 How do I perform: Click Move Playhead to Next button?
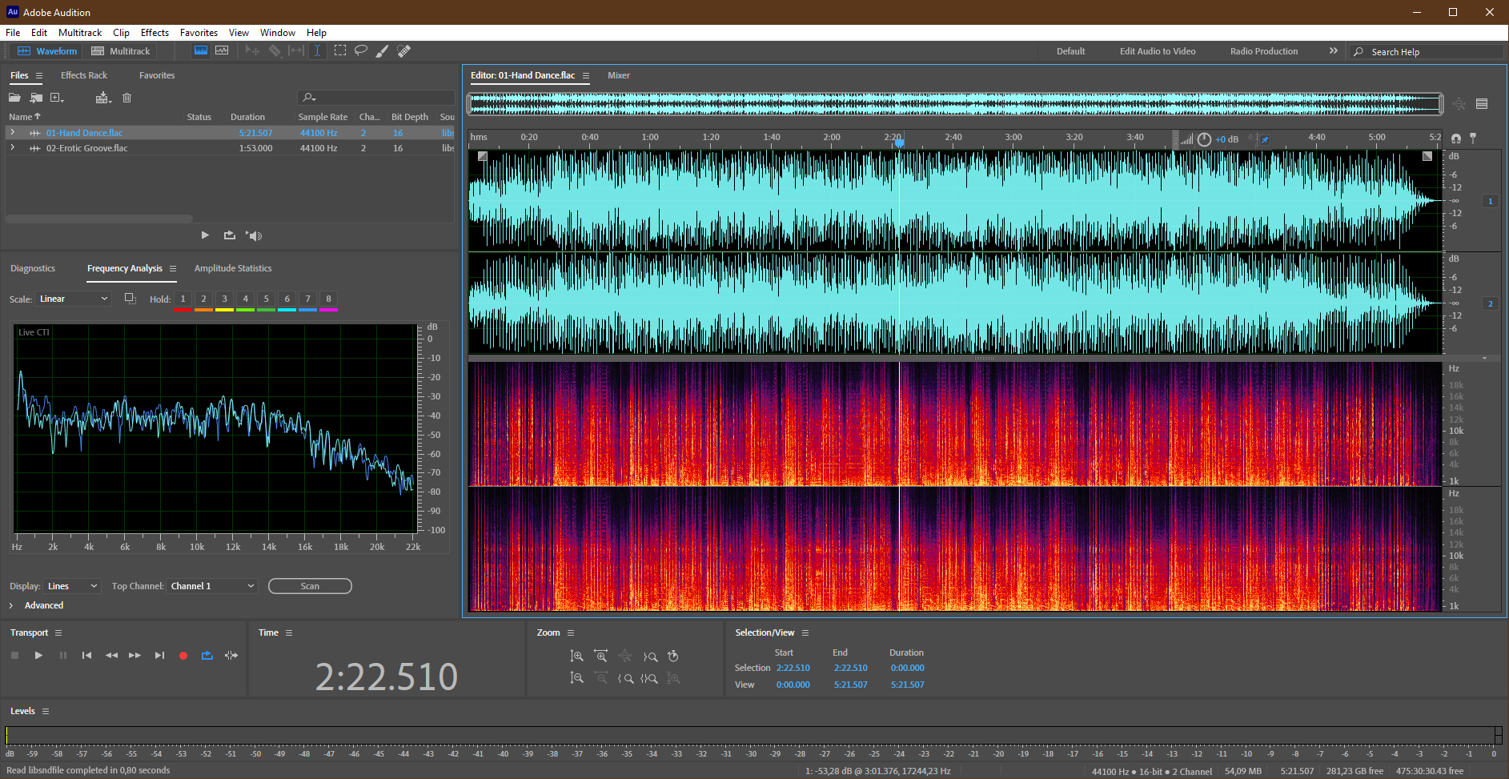tap(159, 656)
